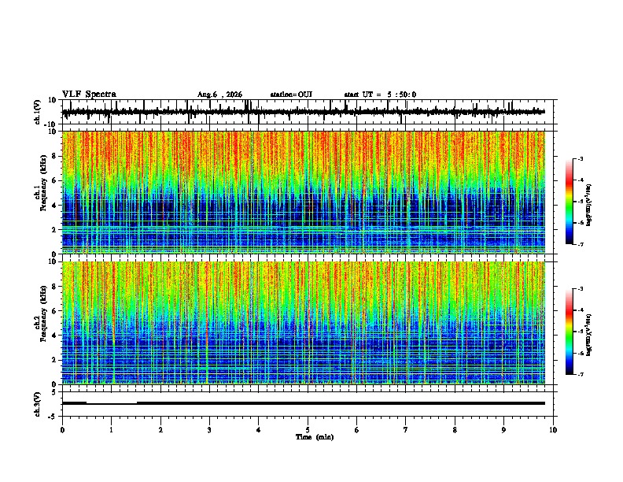Click the "-7" label on ch.1 color scale
The height and width of the screenshot is (482, 623).
[580, 244]
